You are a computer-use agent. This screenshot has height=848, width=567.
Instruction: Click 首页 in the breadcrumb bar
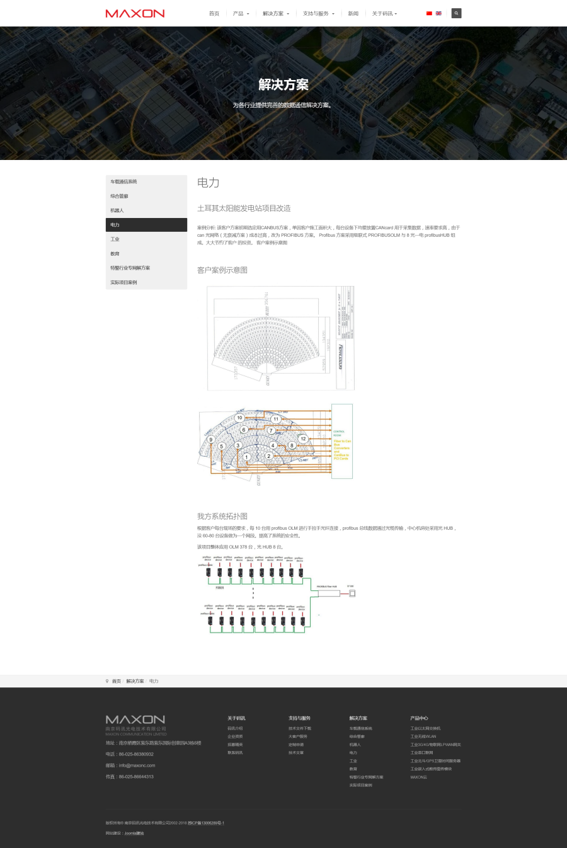coord(117,681)
